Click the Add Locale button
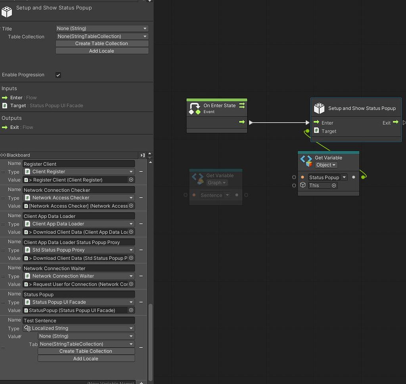This screenshot has width=406, height=384. (102, 50)
